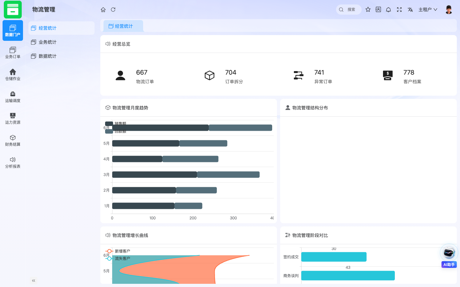Click the 778 客户档案 value
The image size is (460, 287).
tap(409, 72)
